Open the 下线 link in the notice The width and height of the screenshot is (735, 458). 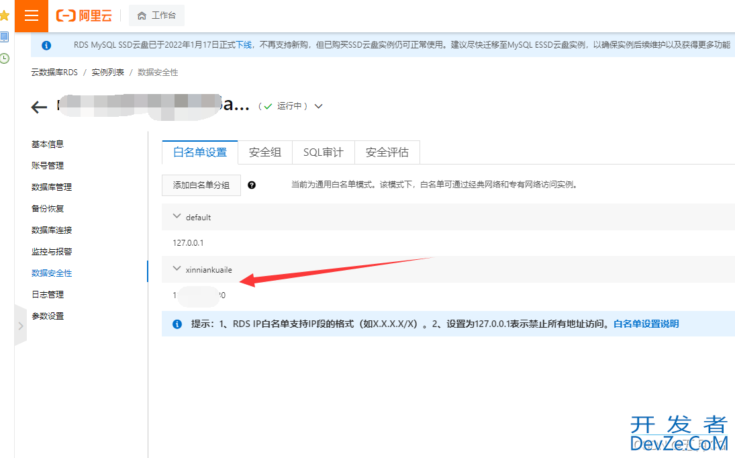[243, 44]
